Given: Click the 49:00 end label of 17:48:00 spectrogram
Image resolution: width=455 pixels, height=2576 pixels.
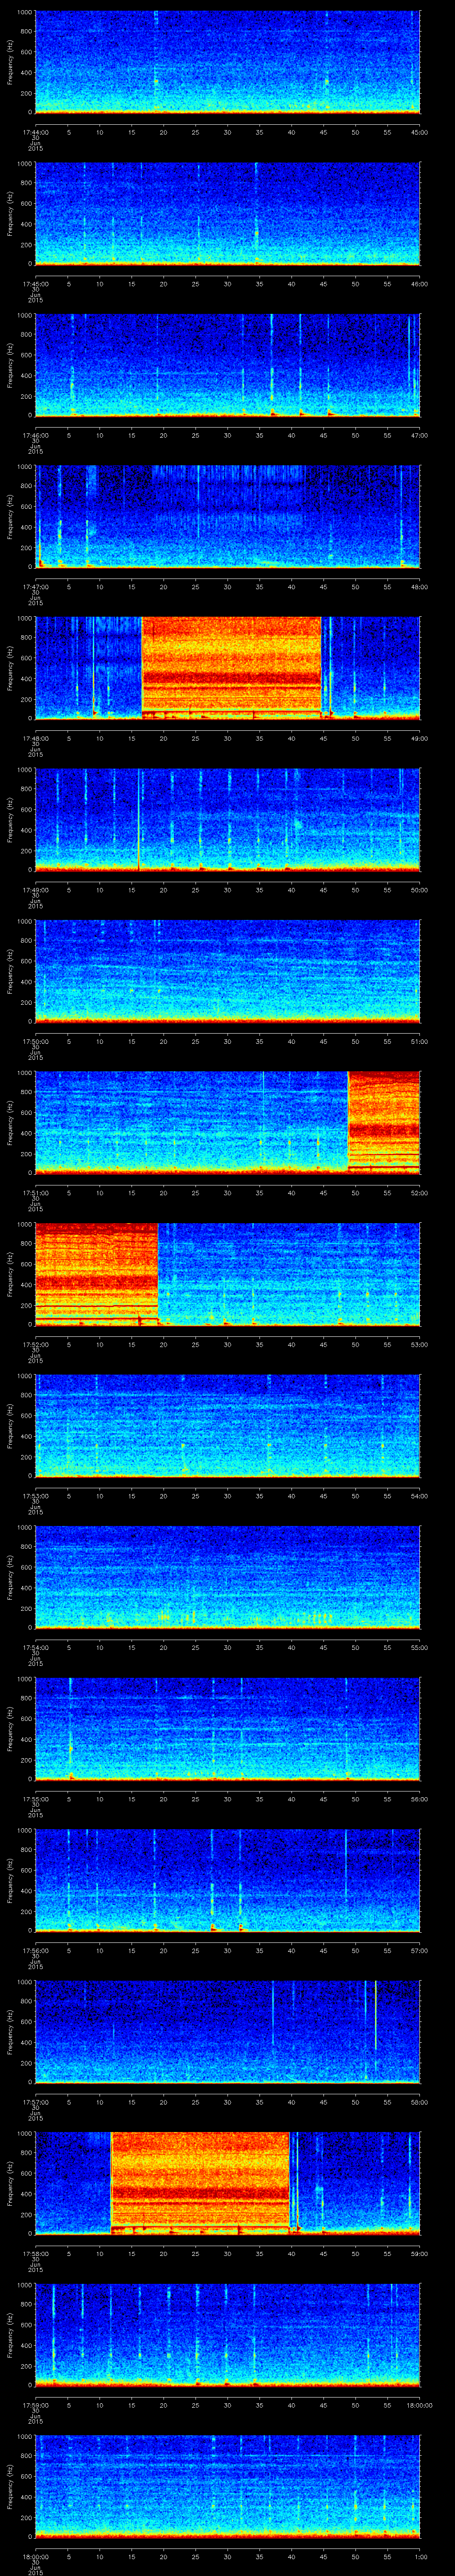Looking at the screenshot, I should coord(419,738).
